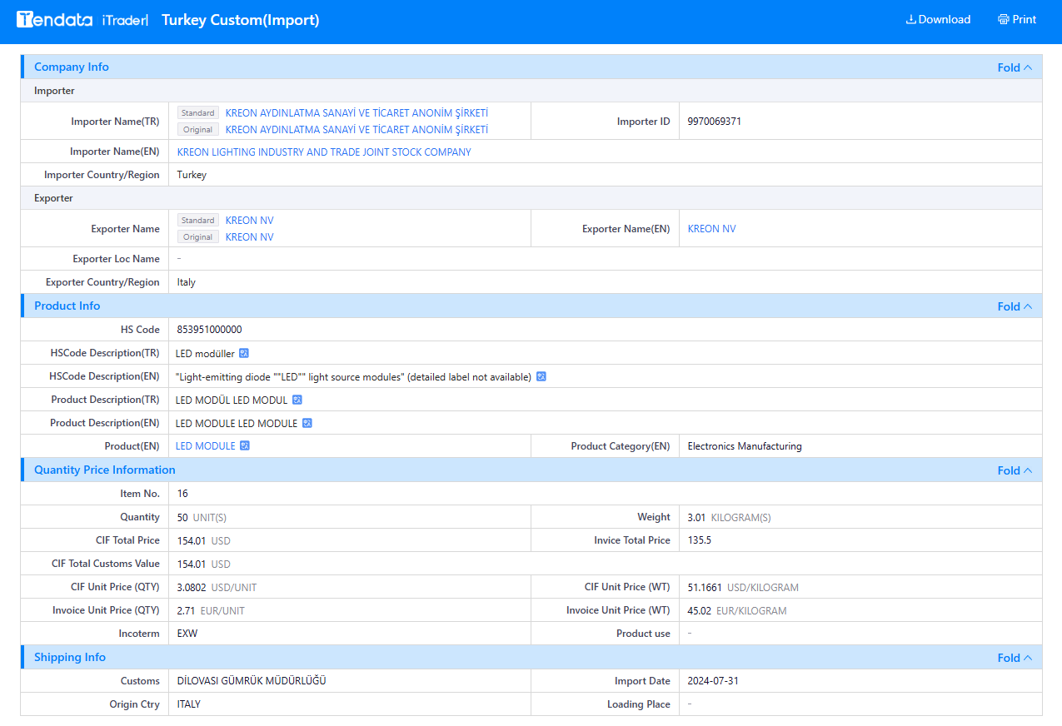1062x726 pixels.
Task: Select HS Code value 853951000000
Action: point(210,330)
